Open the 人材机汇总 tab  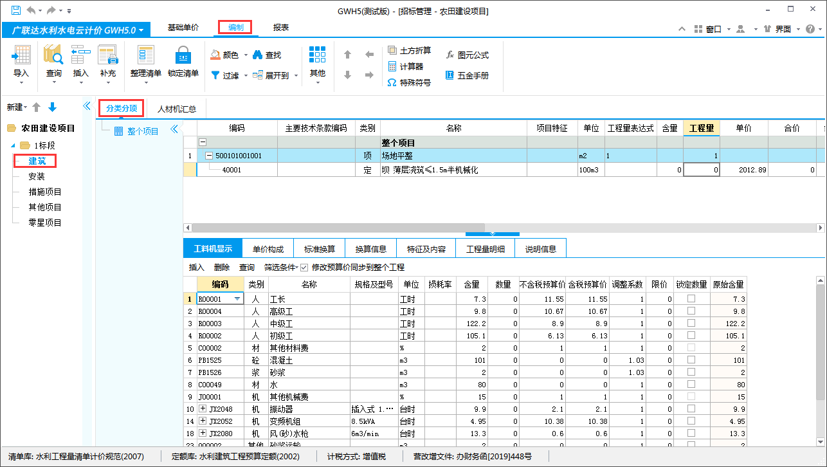pyautogui.click(x=177, y=109)
